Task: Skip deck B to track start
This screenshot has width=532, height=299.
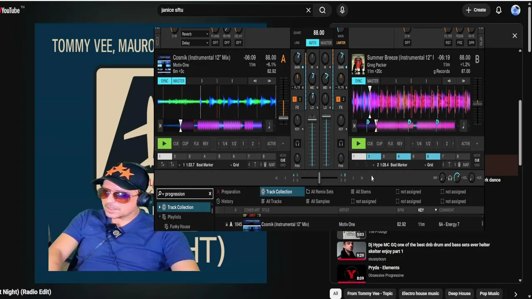Action: pos(355,126)
